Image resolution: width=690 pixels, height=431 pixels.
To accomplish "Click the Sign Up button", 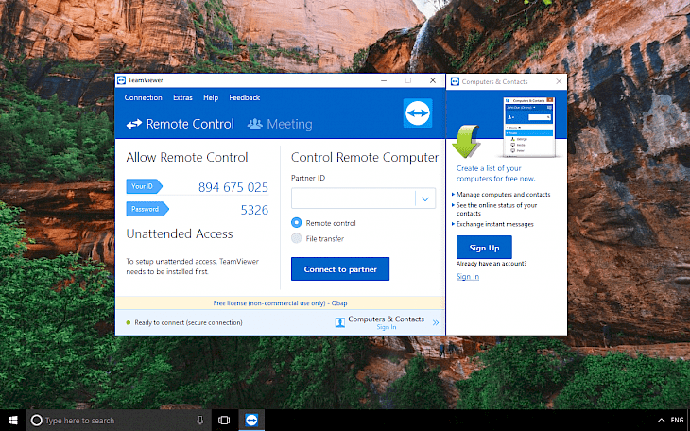I will coord(484,248).
